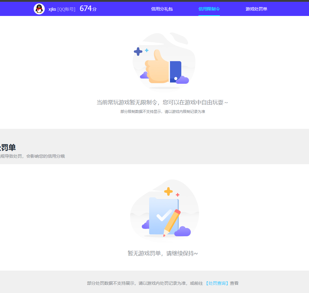Open the 游戏处罚单 tab

point(256,9)
